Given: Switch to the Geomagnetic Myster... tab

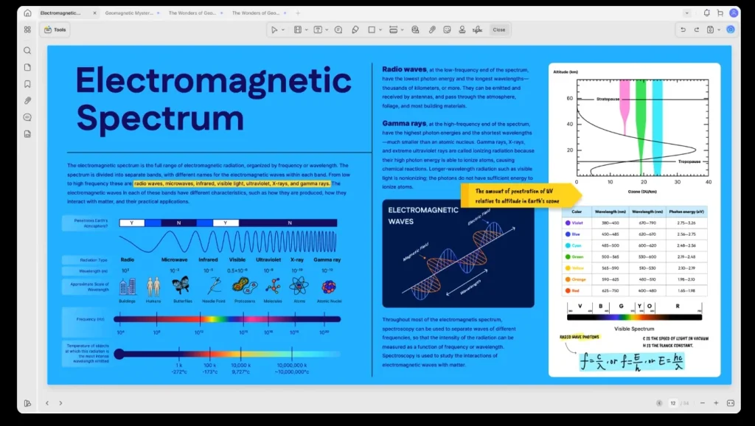Looking at the screenshot, I should coord(129,13).
